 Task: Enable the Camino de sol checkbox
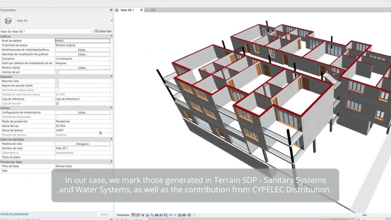pyautogui.click(x=57, y=72)
